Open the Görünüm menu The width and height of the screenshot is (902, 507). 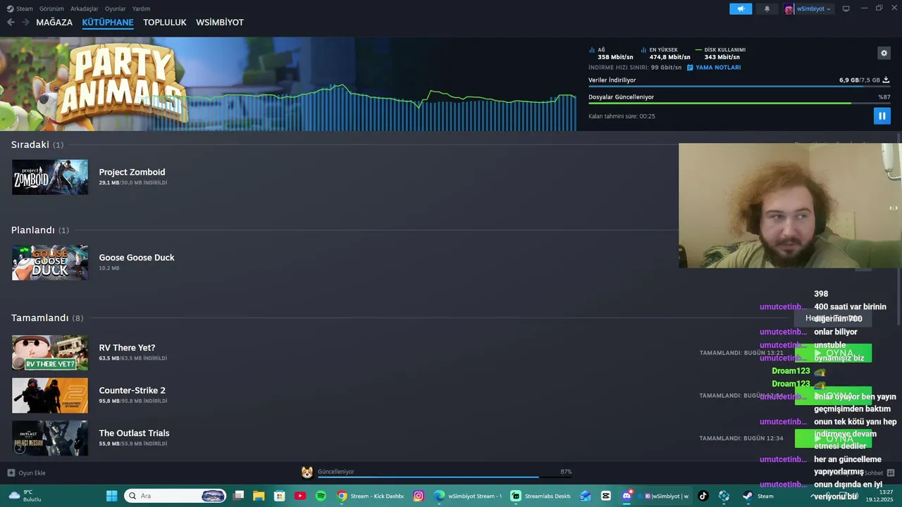pos(51,8)
